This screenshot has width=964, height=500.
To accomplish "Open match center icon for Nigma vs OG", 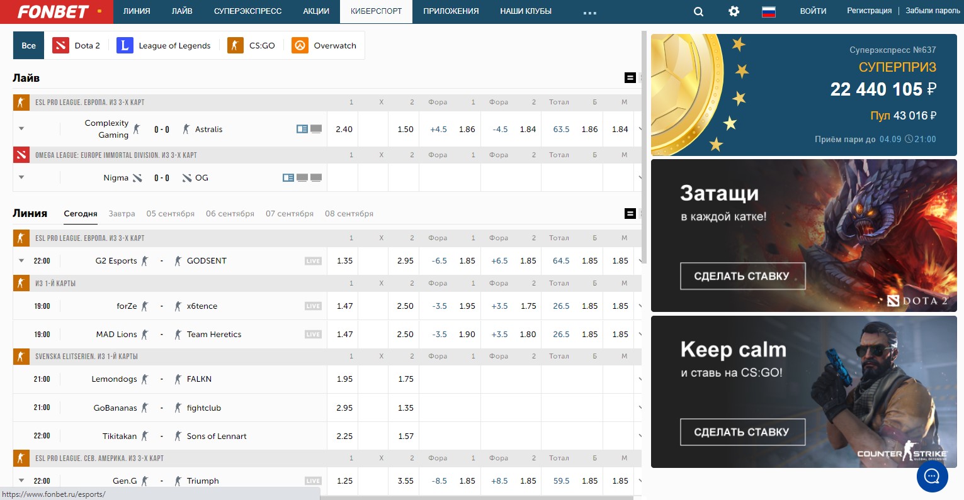I will [288, 178].
